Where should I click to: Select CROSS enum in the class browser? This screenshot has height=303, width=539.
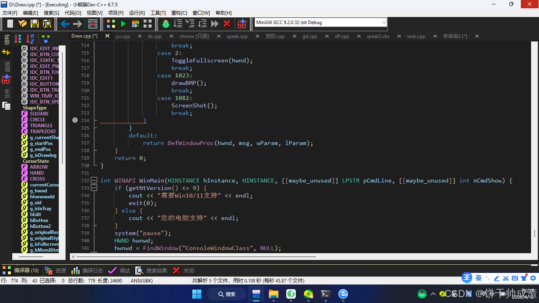(x=38, y=179)
